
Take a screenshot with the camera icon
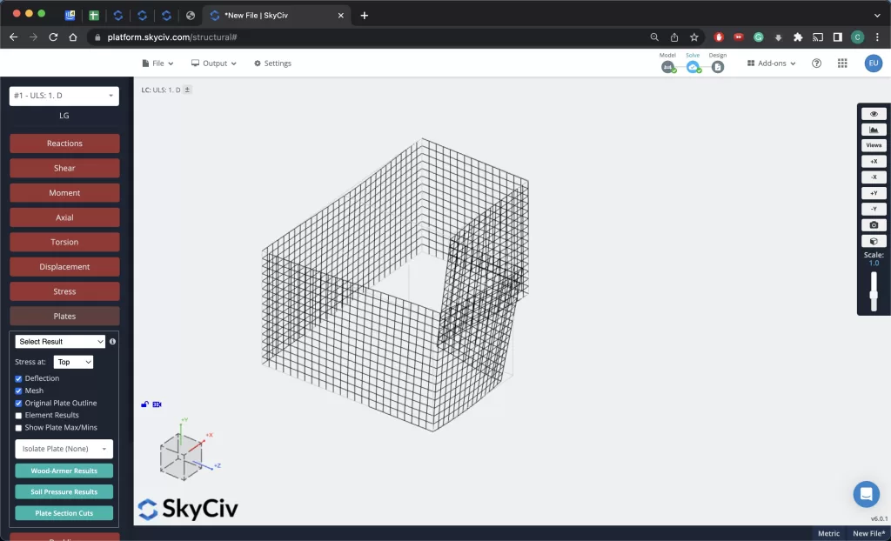[x=874, y=225]
